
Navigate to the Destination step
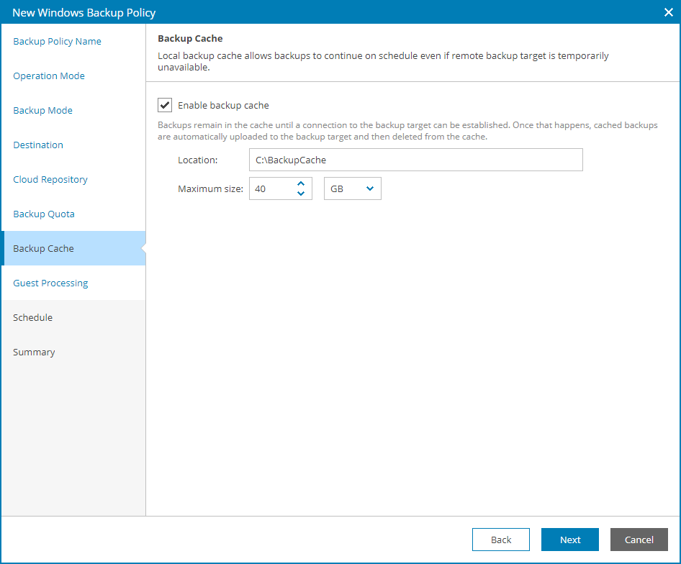point(37,145)
